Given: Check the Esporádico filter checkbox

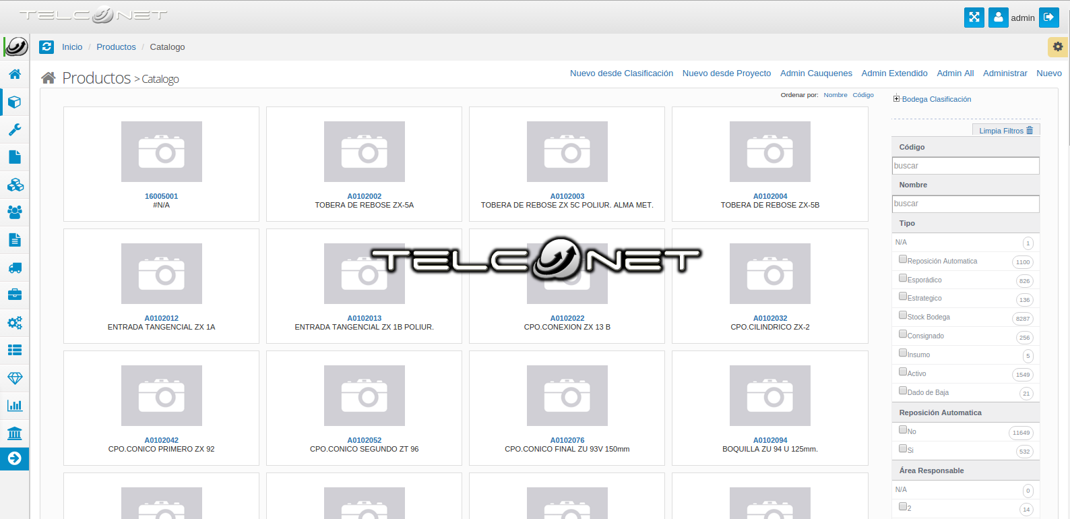Looking at the screenshot, I should pos(903,278).
